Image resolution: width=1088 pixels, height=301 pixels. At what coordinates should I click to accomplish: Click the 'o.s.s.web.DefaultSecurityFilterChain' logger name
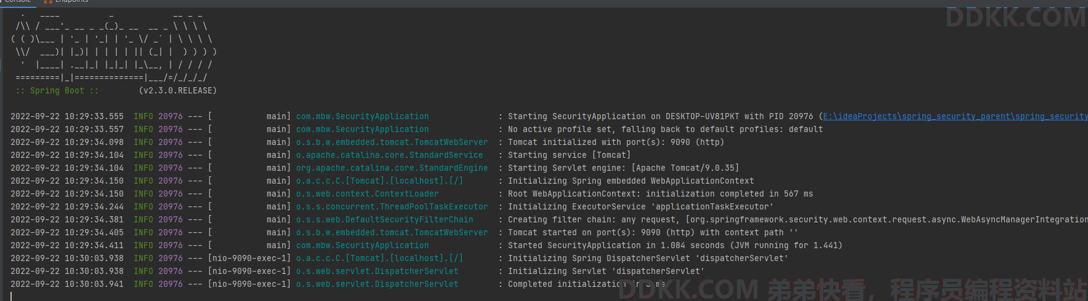pos(384,219)
